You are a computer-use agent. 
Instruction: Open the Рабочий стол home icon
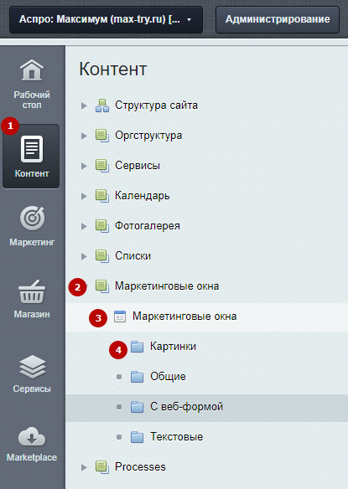[x=32, y=70]
